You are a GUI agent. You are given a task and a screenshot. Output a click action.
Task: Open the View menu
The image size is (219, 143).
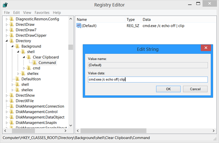[x=27, y=13]
